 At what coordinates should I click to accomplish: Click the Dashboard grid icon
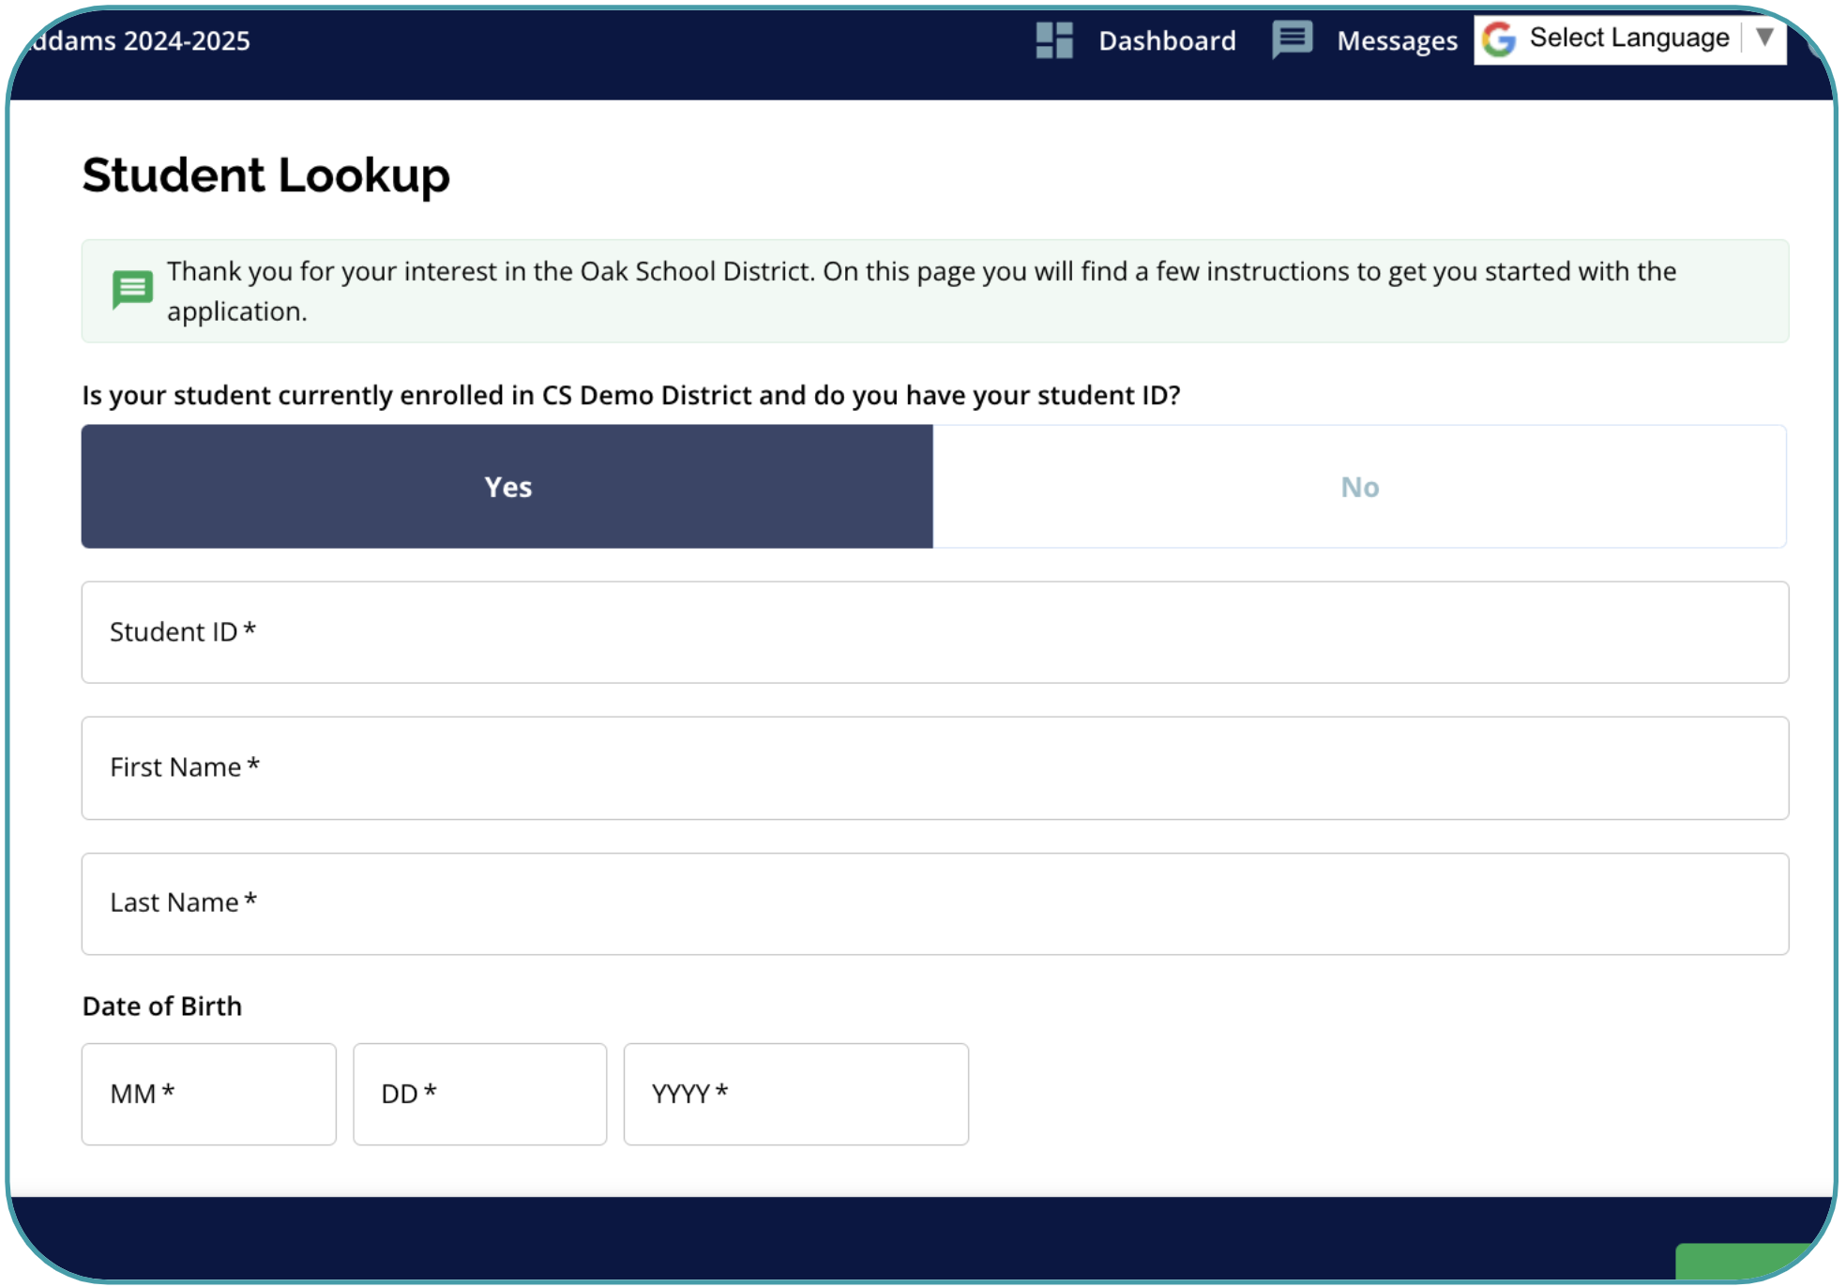[1053, 40]
